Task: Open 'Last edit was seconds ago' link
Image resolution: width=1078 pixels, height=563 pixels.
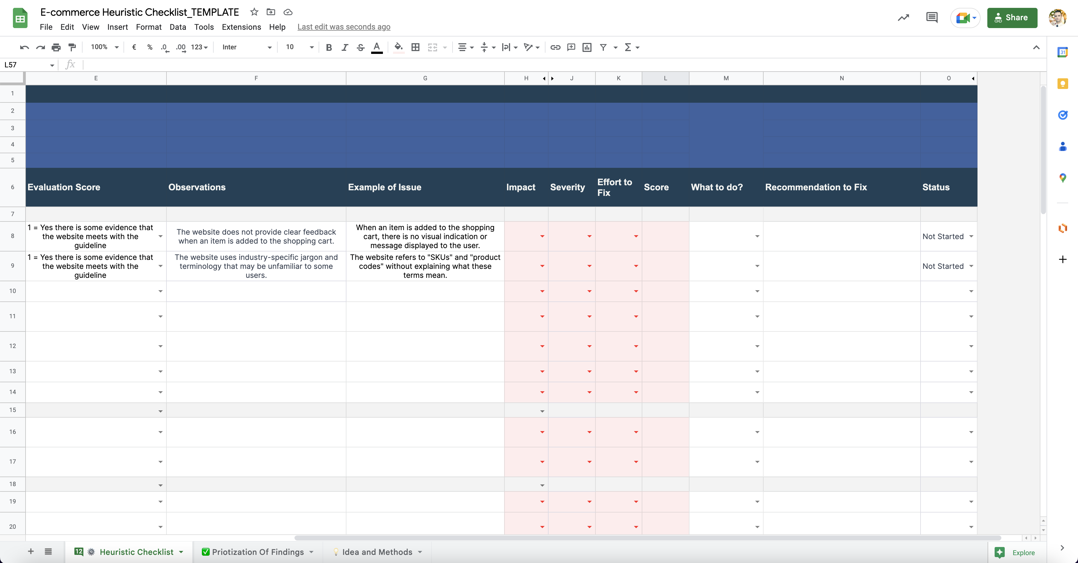Action: click(344, 27)
